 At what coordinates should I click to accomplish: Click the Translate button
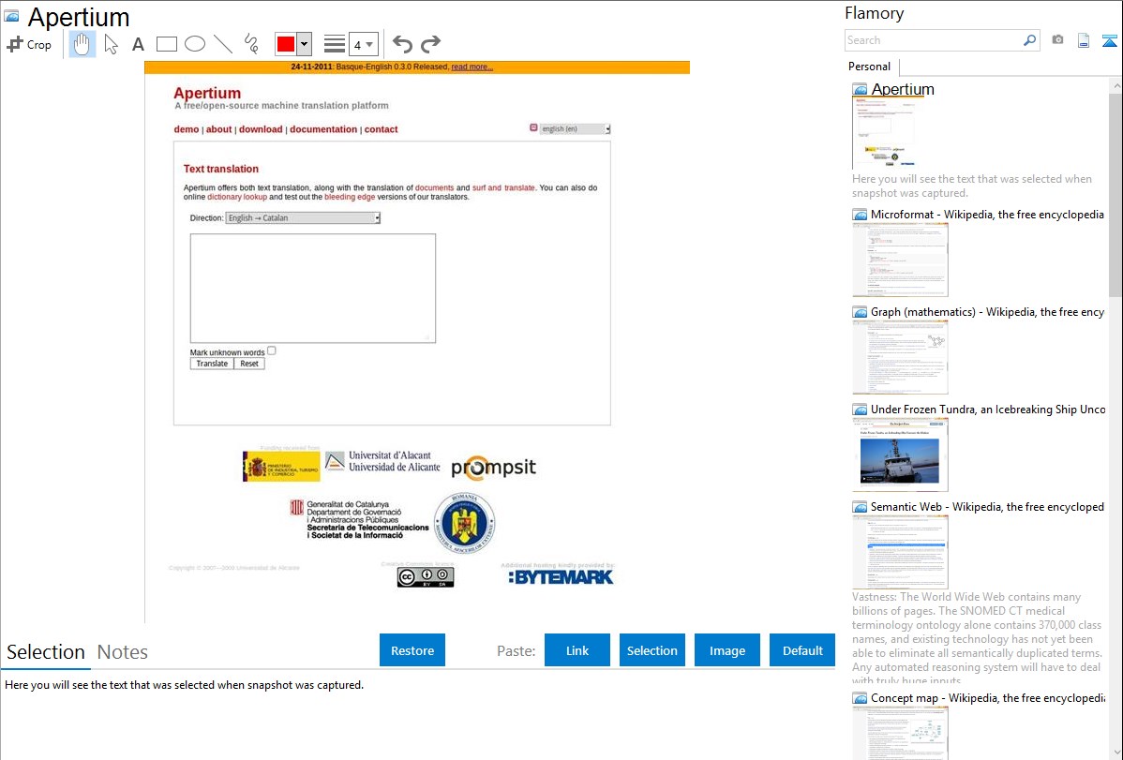[212, 364]
